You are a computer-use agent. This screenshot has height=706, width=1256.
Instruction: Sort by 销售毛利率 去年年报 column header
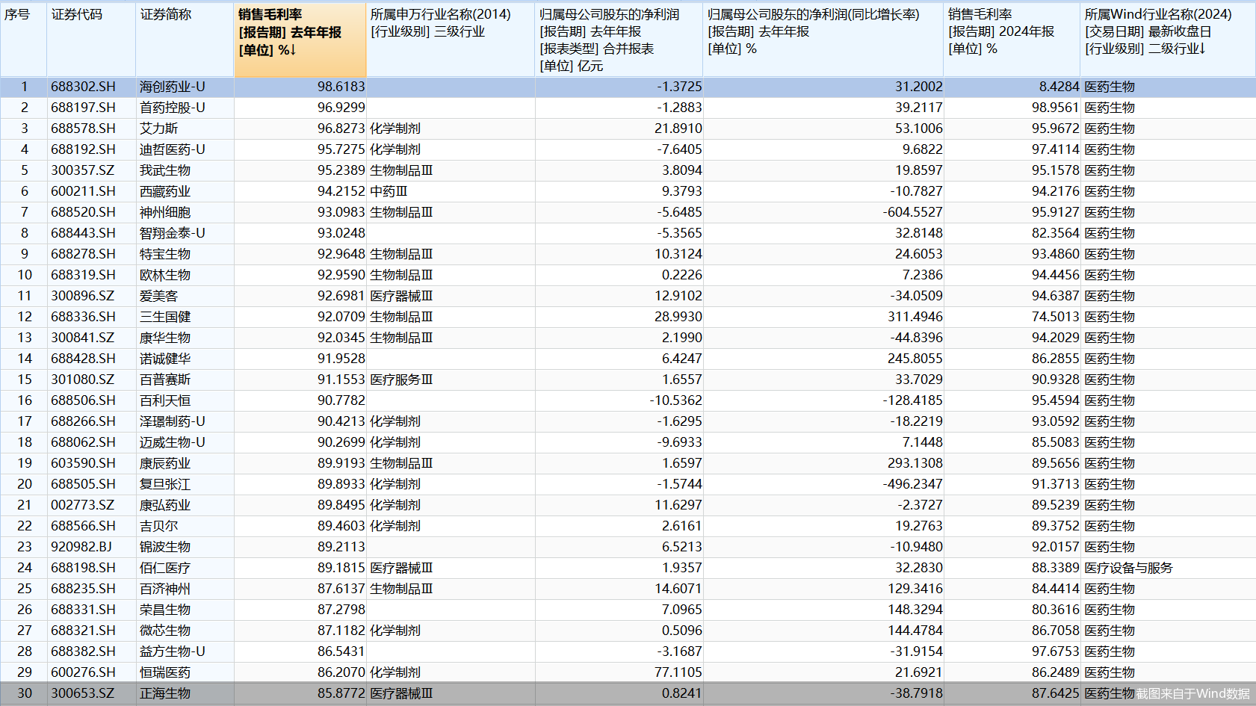(x=300, y=40)
